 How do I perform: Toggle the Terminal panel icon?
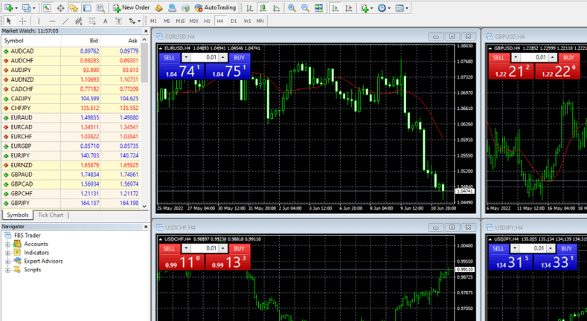87,7
